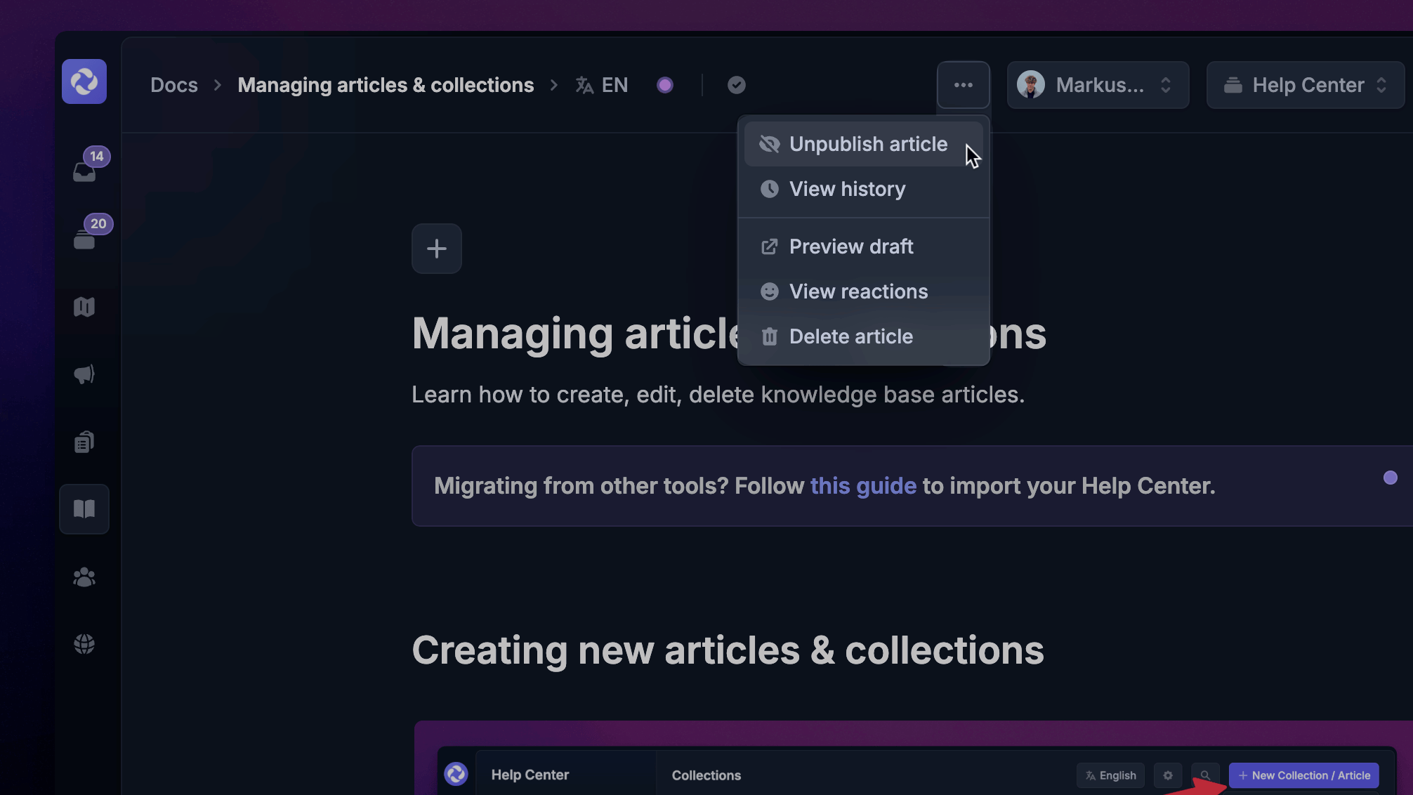Click the "New Collection / Article" button

pos(1303,775)
